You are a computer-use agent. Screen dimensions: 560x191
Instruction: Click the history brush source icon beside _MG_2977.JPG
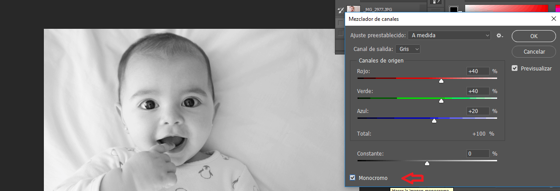tap(341, 9)
